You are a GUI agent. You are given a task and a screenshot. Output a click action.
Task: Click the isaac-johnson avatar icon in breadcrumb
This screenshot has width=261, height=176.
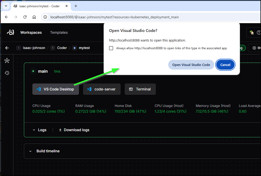[19, 48]
